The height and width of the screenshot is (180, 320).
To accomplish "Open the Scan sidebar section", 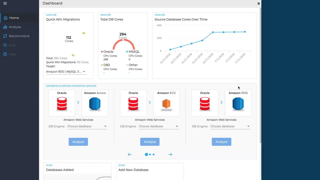I will (19, 45).
